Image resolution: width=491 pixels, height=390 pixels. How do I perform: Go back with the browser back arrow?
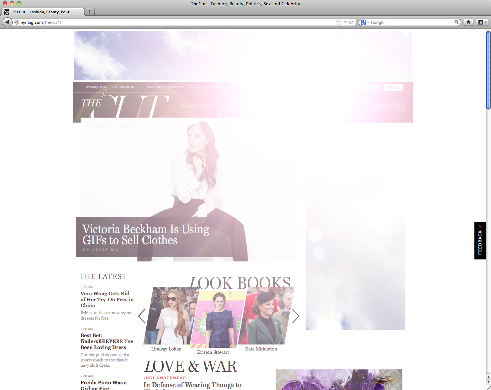point(7,22)
